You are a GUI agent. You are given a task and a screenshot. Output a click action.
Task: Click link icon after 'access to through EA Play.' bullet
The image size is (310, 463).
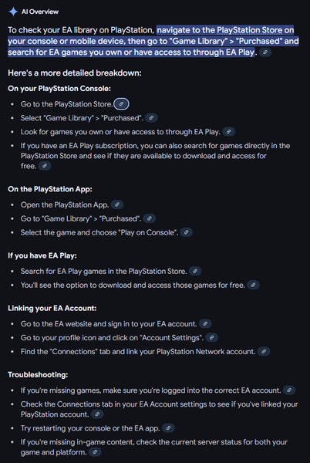point(228,132)
